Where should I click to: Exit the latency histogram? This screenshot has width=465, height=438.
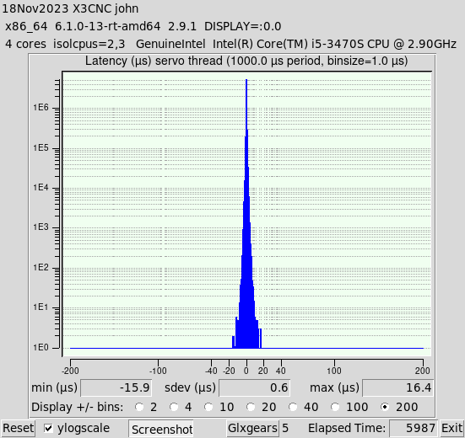coord(452,428)
